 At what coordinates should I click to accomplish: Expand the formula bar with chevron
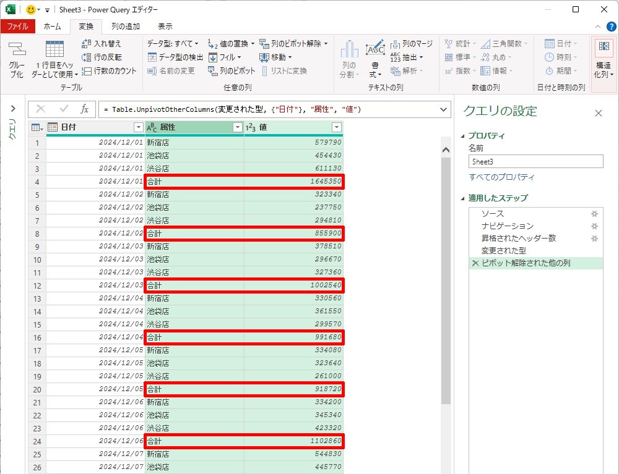[x=443, y=109]
